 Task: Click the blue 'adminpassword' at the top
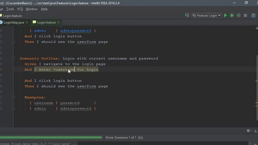pos(76,31)
